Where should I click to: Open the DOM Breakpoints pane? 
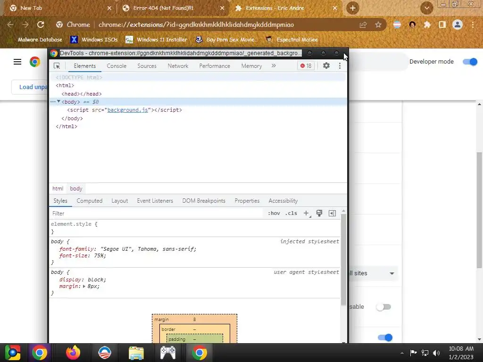[x=204, y=201]
